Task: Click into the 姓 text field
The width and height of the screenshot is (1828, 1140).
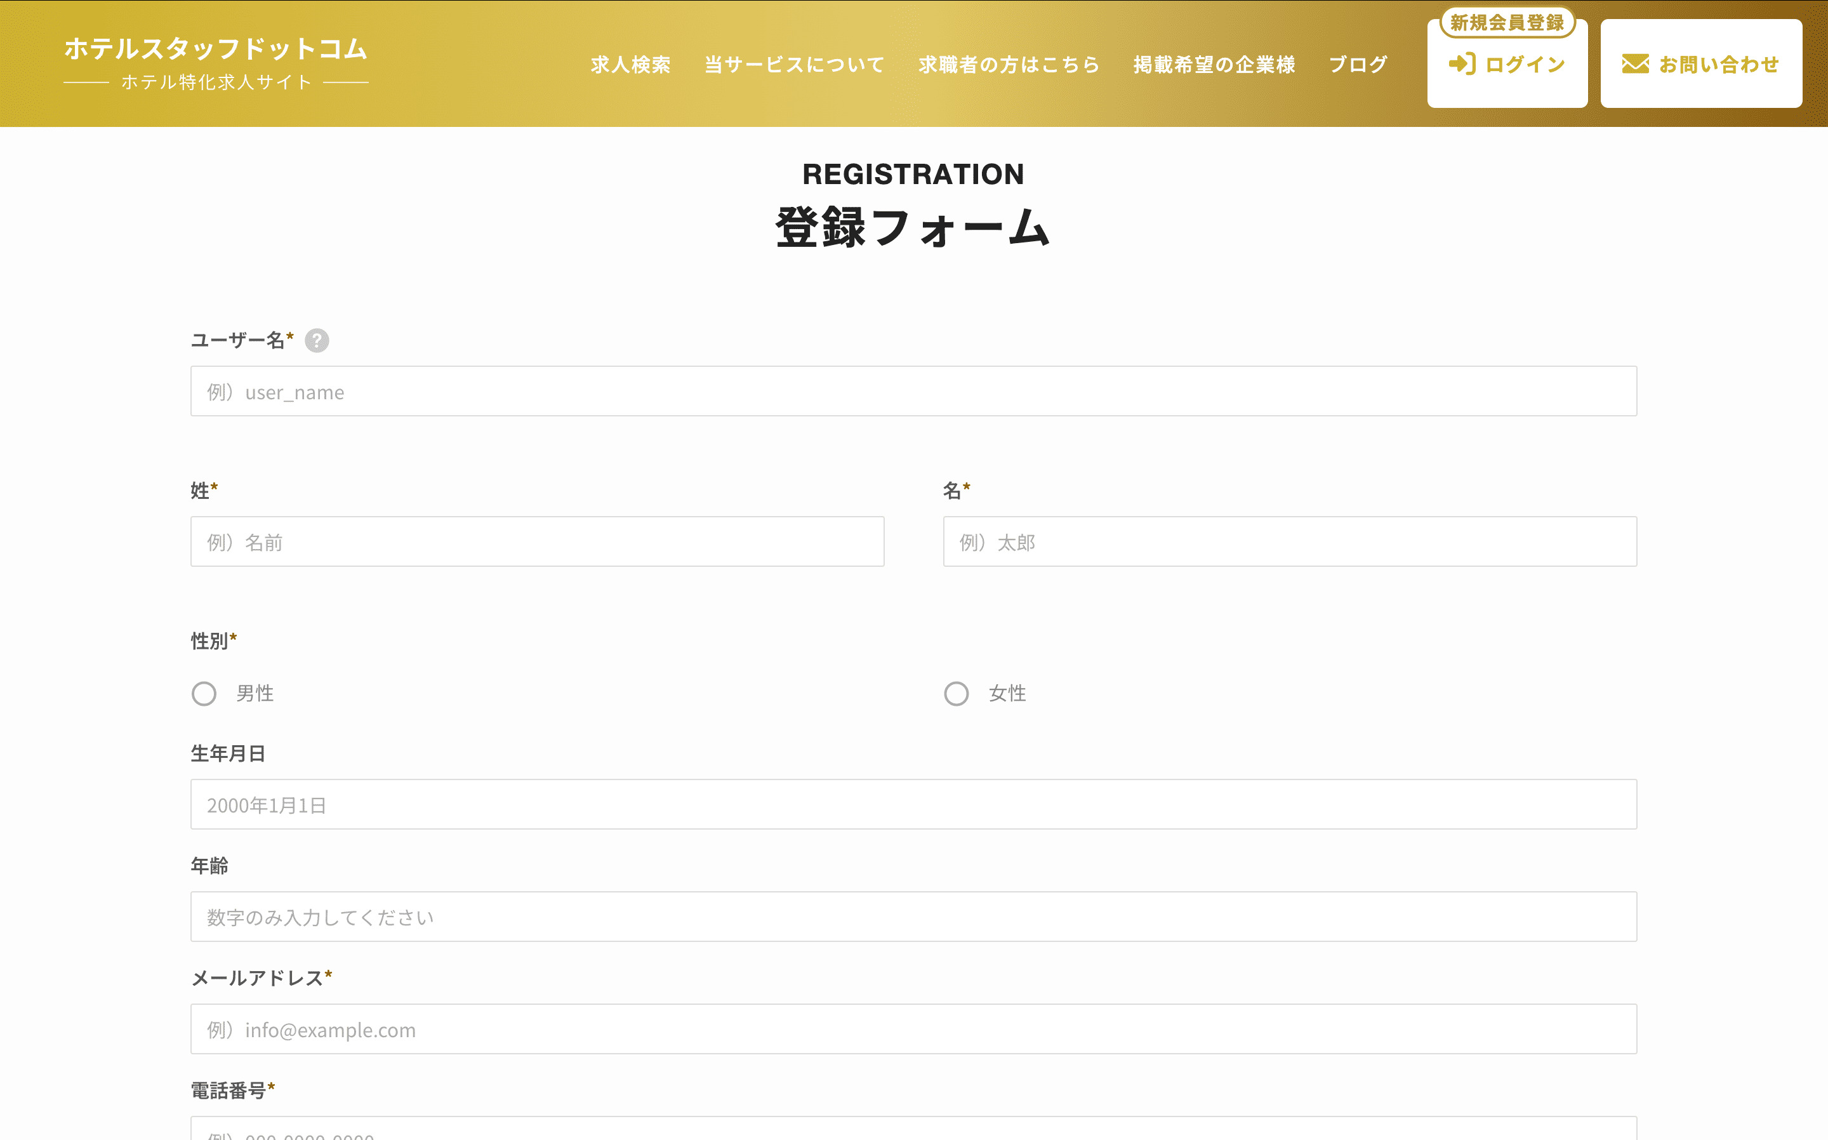Action: tap(537, 541)
